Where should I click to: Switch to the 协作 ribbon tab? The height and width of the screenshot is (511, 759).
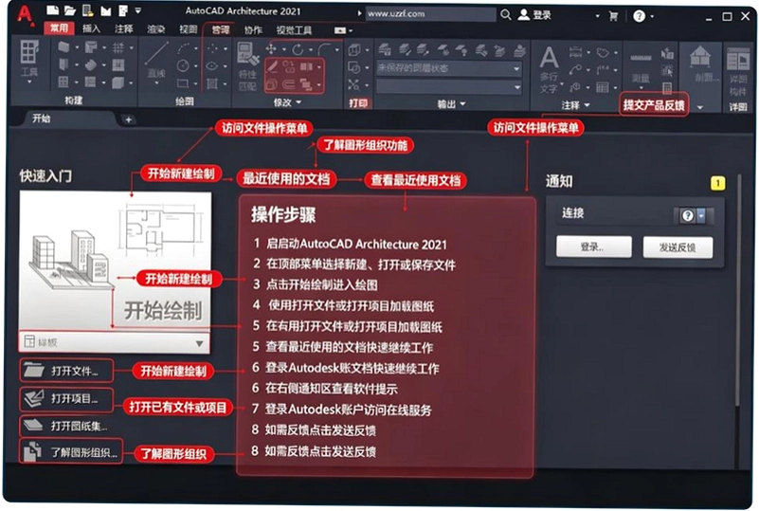point(253,30)
